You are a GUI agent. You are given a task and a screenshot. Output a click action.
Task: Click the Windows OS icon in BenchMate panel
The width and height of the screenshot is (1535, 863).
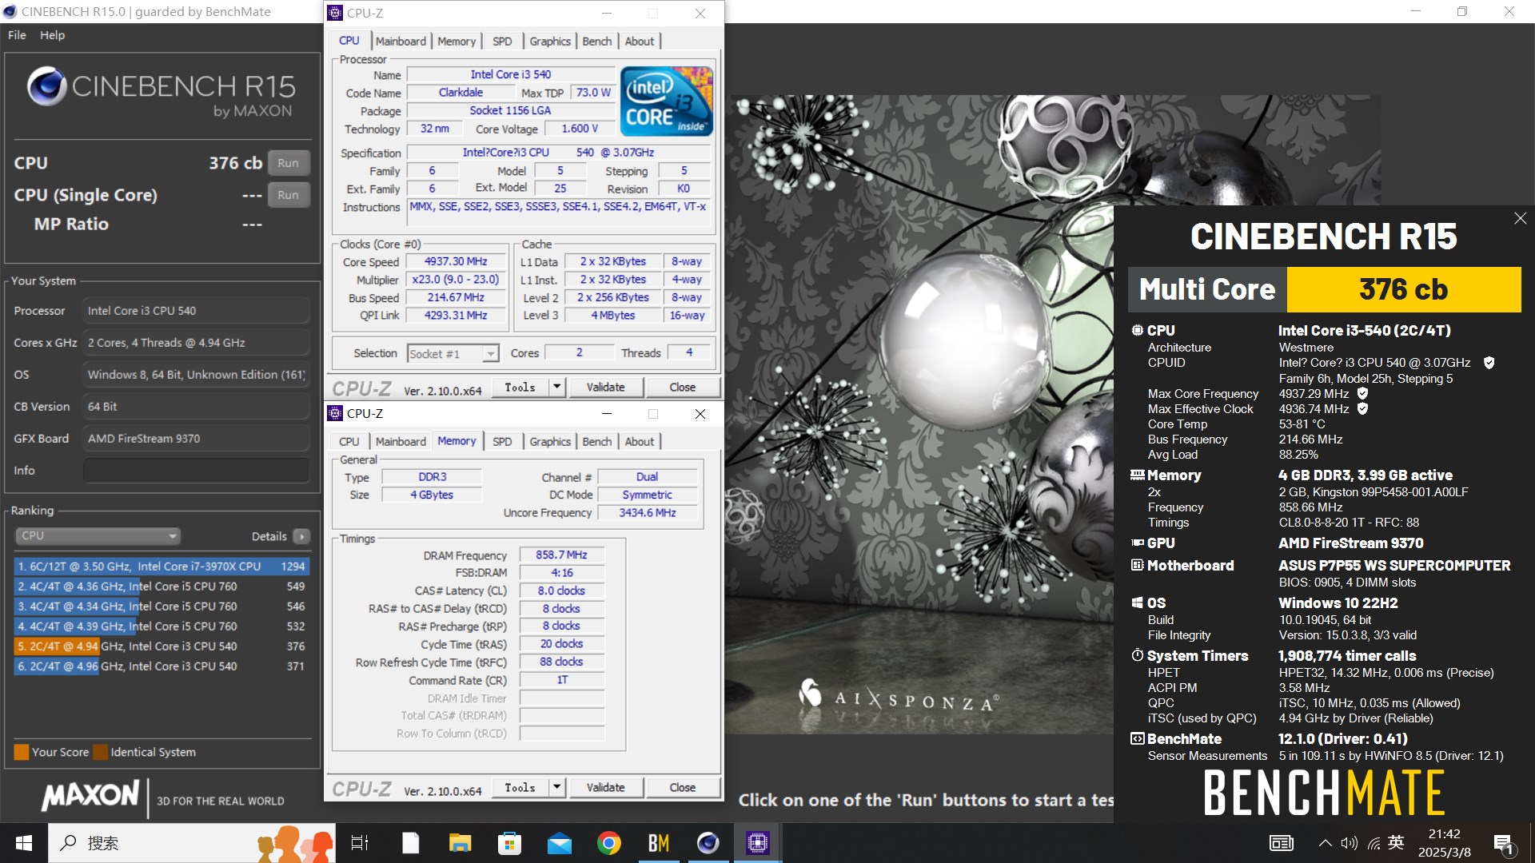(1137, 603)
